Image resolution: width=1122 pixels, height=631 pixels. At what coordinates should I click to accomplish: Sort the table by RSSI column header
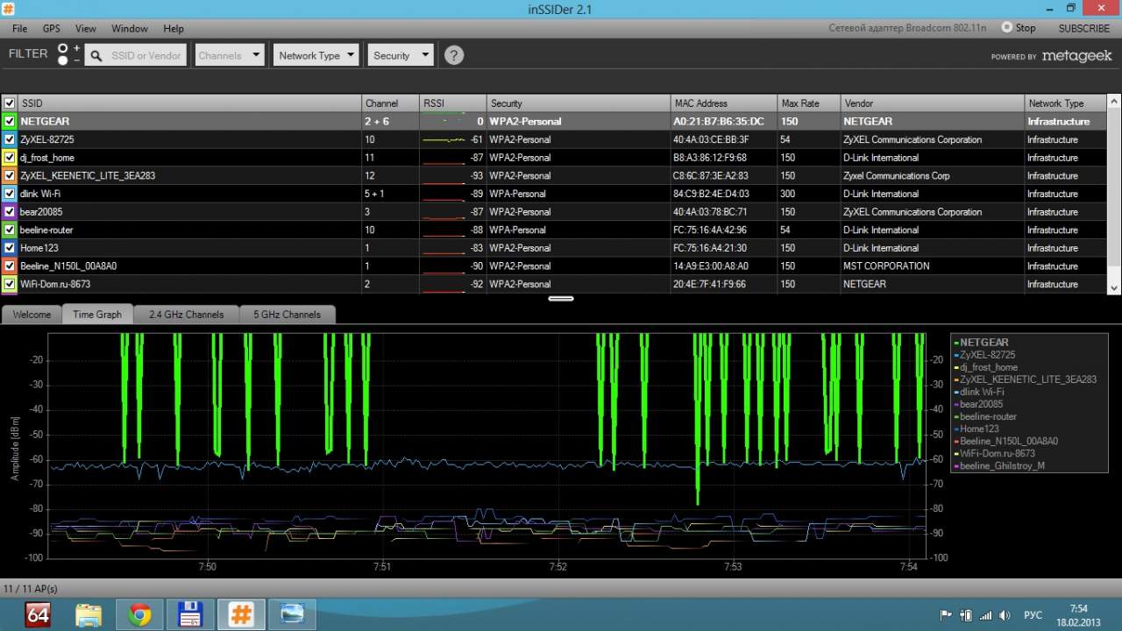coord(452,103)
